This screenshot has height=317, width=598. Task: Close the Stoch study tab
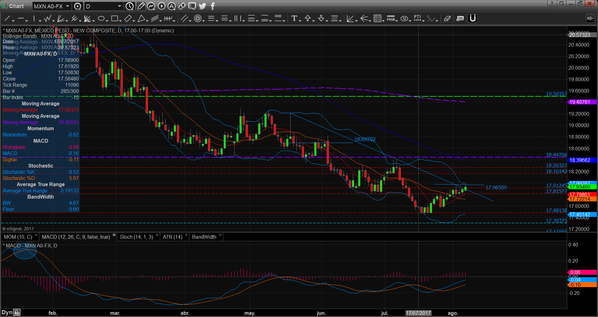coord(157,235)
